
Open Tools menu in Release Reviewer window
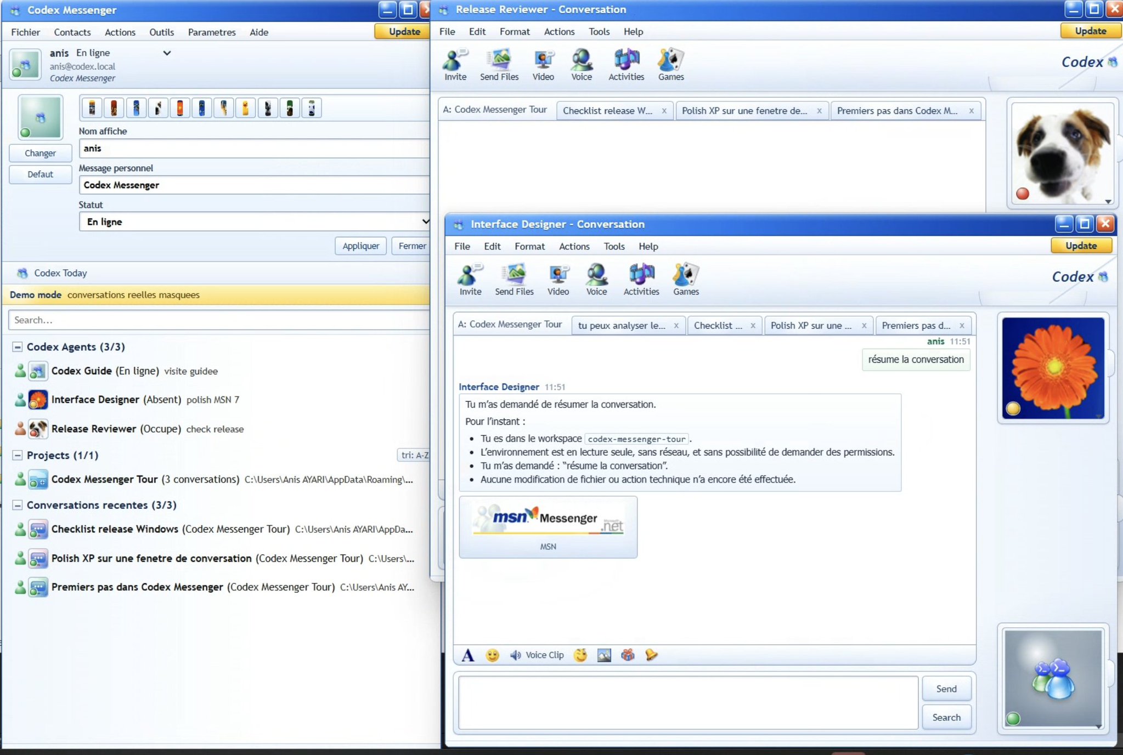coord(599,32)
